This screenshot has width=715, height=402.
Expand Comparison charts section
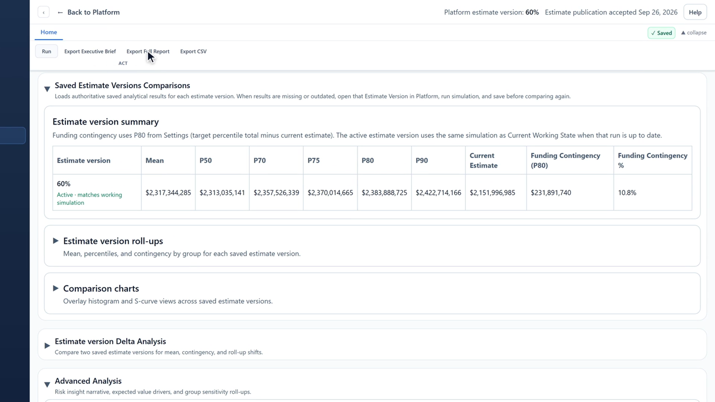[x=55, y=288]
